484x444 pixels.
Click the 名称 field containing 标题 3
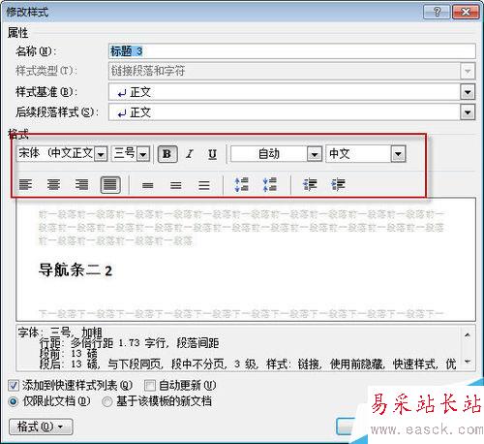292,51
